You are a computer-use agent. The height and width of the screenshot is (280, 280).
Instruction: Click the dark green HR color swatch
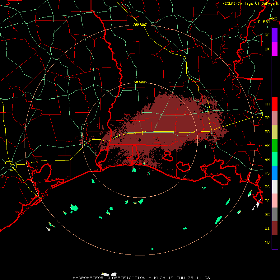(275, 145)
